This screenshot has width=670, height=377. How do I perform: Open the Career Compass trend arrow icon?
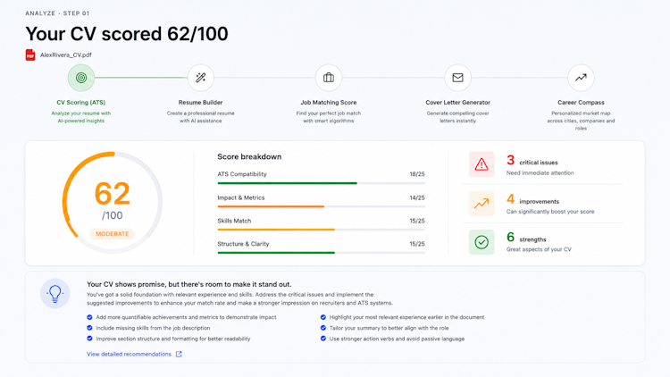pyautogui.click(x=581, y=78)
